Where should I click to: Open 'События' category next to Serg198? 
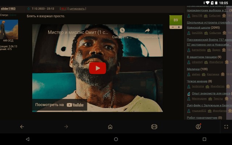215,16
